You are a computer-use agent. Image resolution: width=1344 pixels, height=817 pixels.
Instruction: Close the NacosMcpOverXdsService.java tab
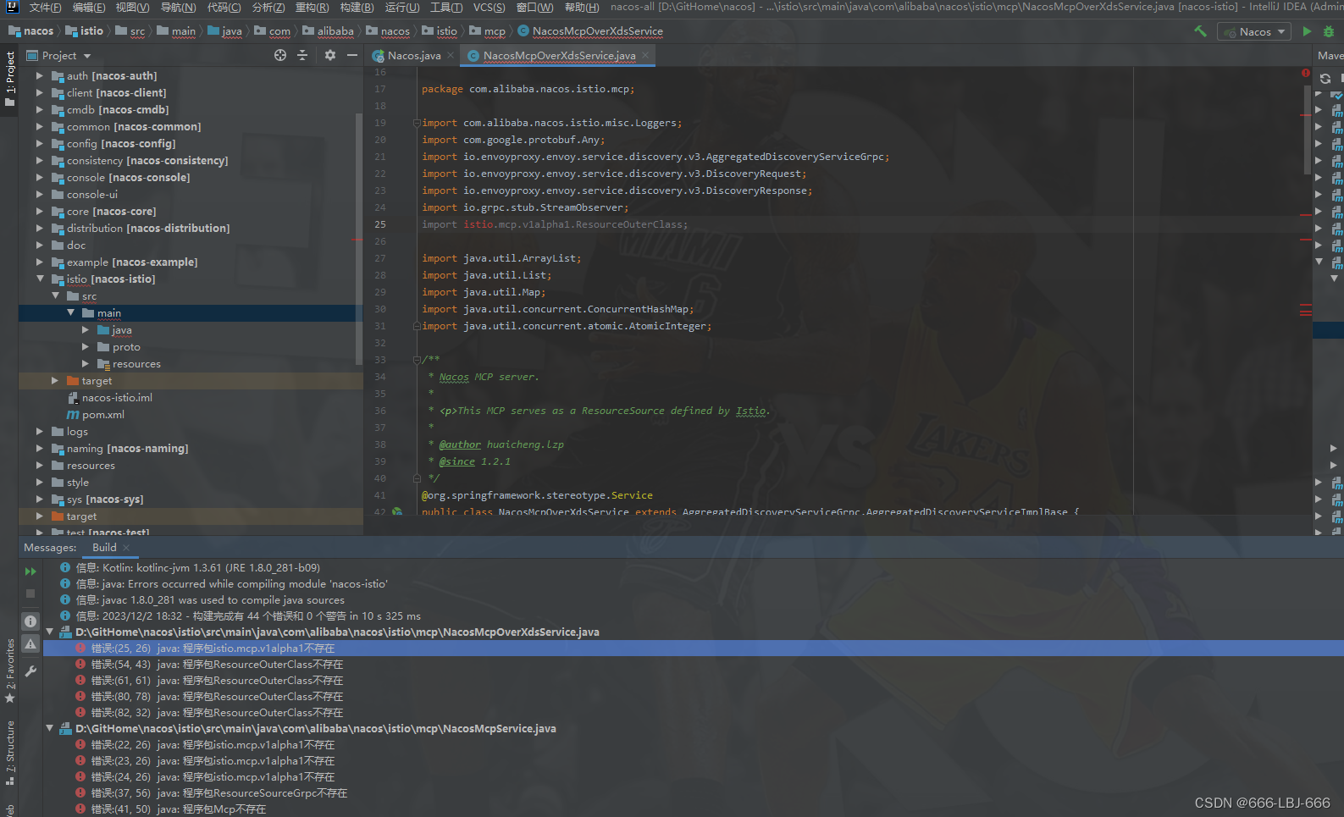point(645,55)
